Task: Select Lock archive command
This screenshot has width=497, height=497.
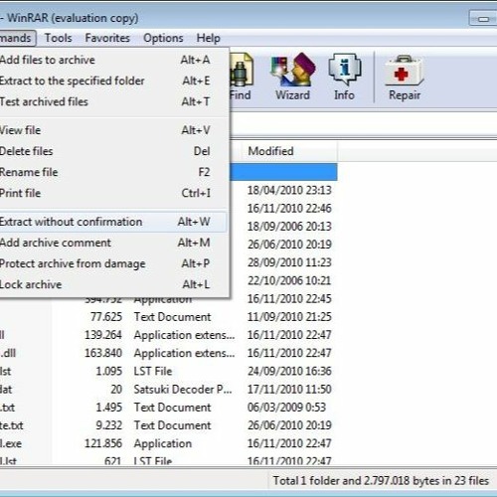Action: tap(112, 284)
